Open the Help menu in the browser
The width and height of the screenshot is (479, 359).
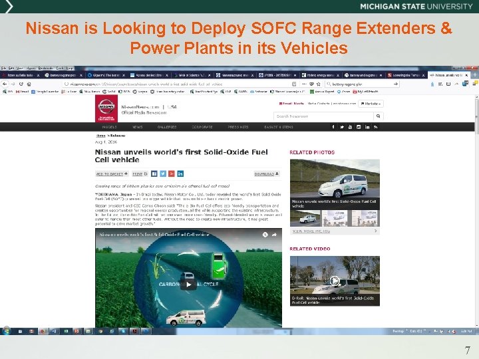(x=69, y=68)
